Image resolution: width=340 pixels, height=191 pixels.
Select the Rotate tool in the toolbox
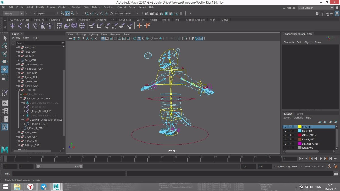point(5,69)
